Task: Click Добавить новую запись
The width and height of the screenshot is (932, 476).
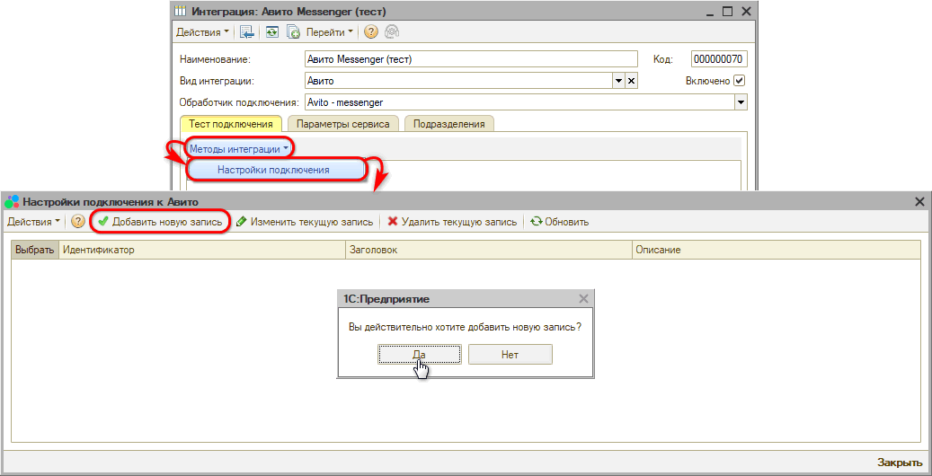Action: pos(160,221)
